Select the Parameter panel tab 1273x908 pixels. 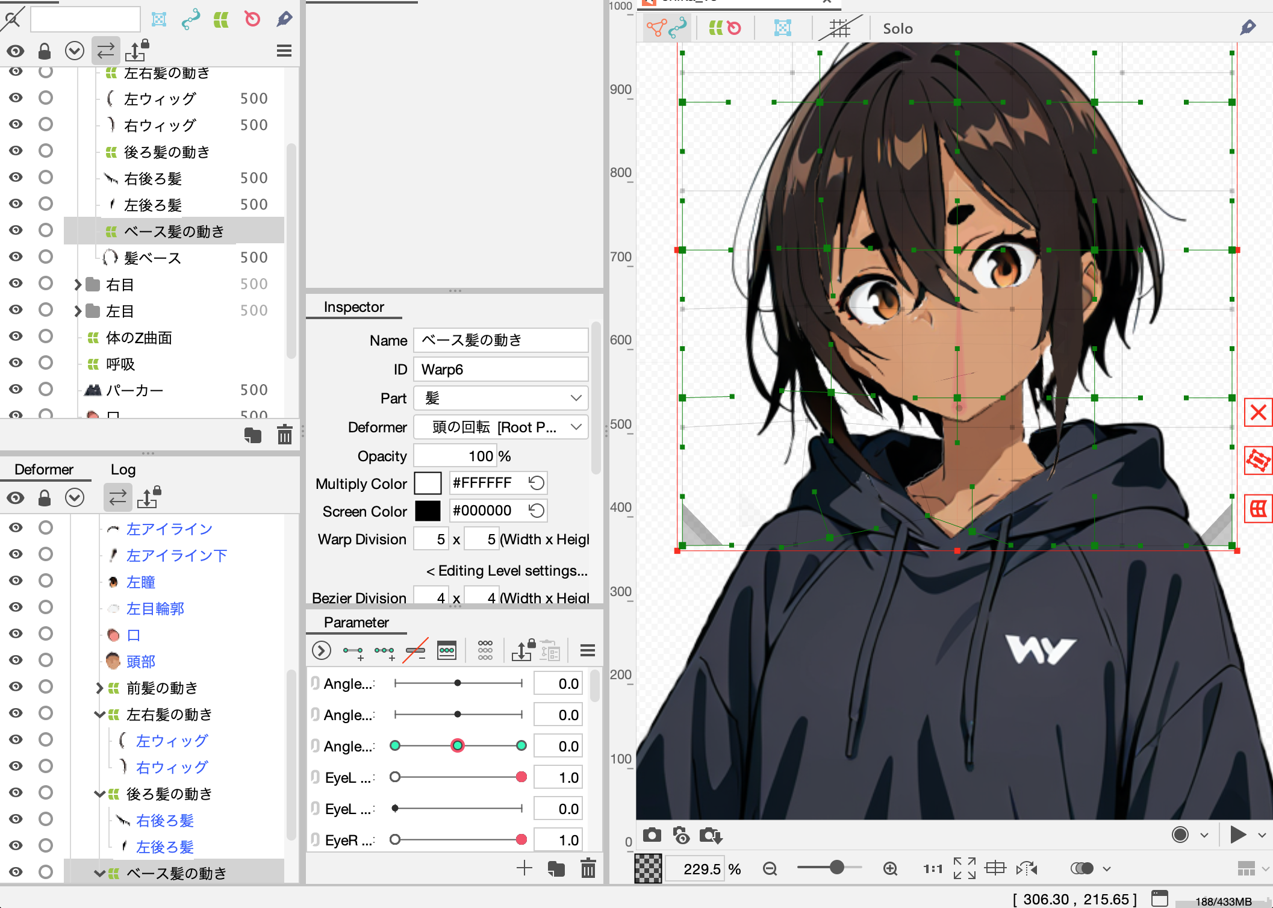click(356, 622)
